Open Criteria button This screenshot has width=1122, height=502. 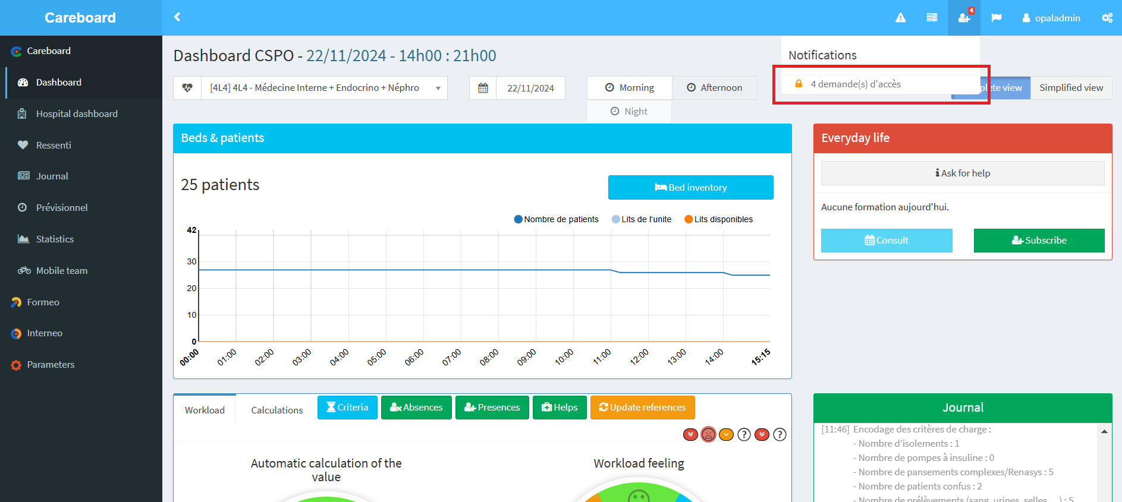[347, 408]
